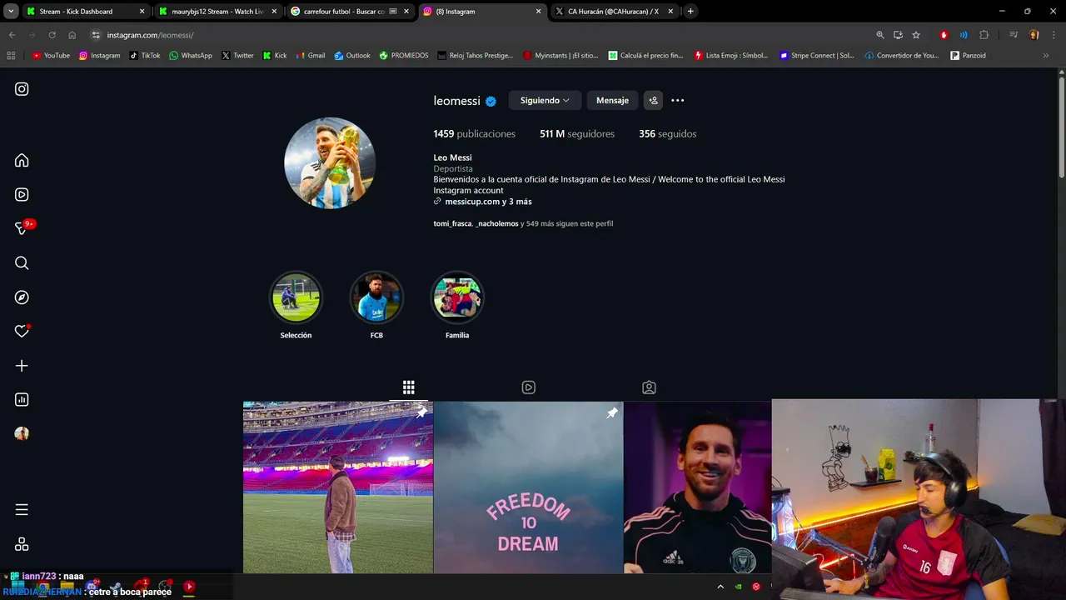The width and height of the screenshot is (1066, 600).
Task: Open browser home button
Action: 72,35
